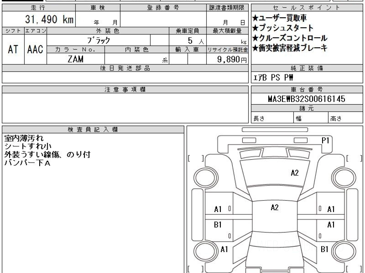Select the AT transmission value
The image size is (365, 273).
pos(13,49)
